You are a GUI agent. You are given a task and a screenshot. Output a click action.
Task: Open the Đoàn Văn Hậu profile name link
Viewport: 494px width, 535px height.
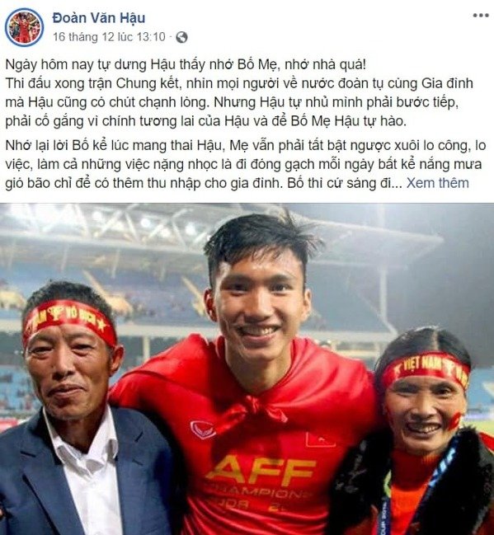(x=99, y=18)
